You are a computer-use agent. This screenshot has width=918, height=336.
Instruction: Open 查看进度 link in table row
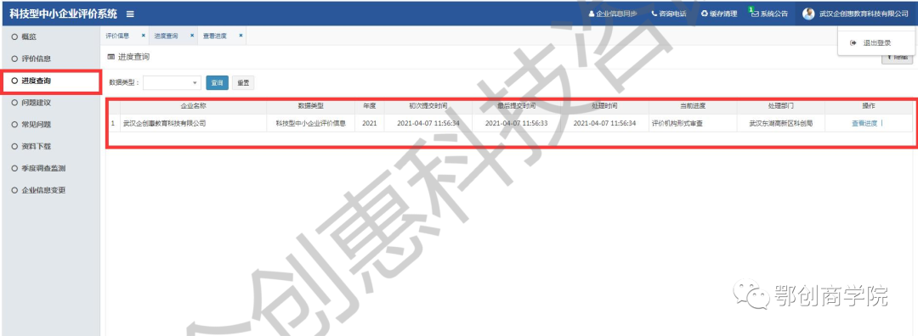pyautogui.click(x=864, y=123)
